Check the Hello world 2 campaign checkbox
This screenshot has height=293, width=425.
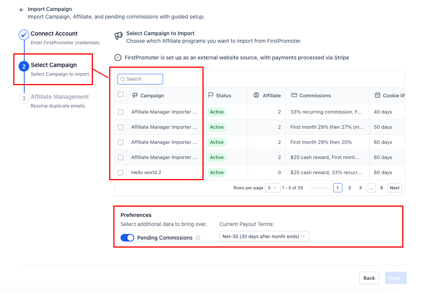(x=121, y=173)
